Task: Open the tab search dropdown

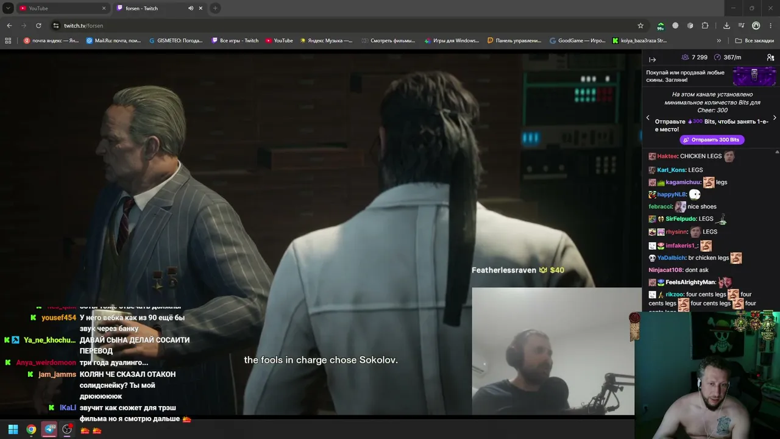Action: (8, 9)
